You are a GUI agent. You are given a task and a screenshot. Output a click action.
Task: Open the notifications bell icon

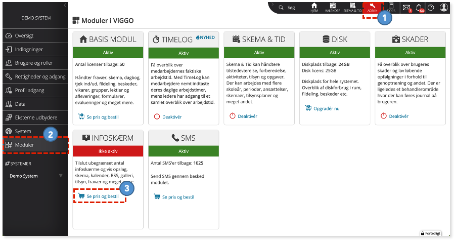(x=419, y=8)
